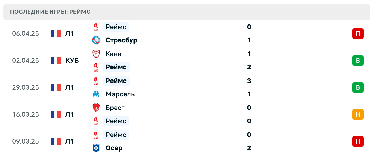Select the 06.04.25 match date
The height and width of the screenshot is (159, 374).
pos(26,34)
